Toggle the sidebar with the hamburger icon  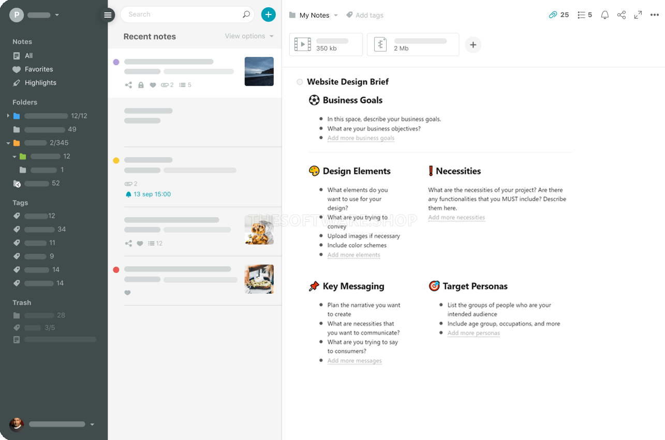[x=108, y=15]
